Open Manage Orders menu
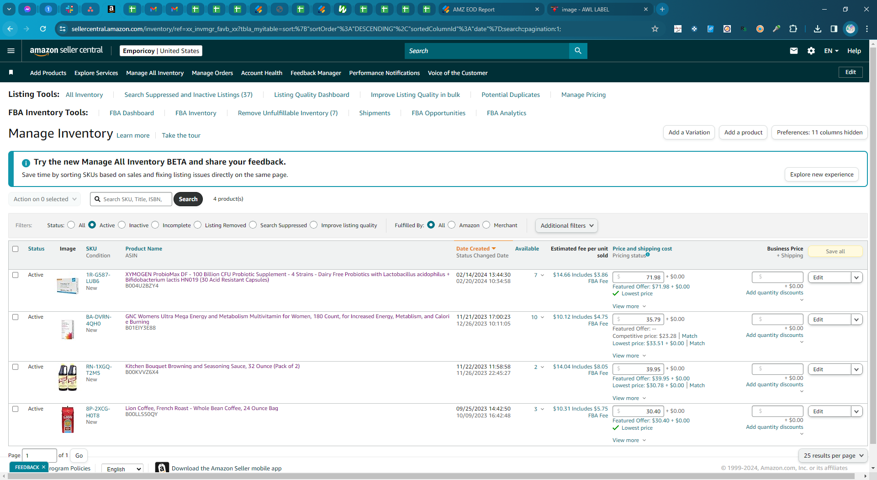This screenshot has width=877, height=480. click(x=212, y=73)
